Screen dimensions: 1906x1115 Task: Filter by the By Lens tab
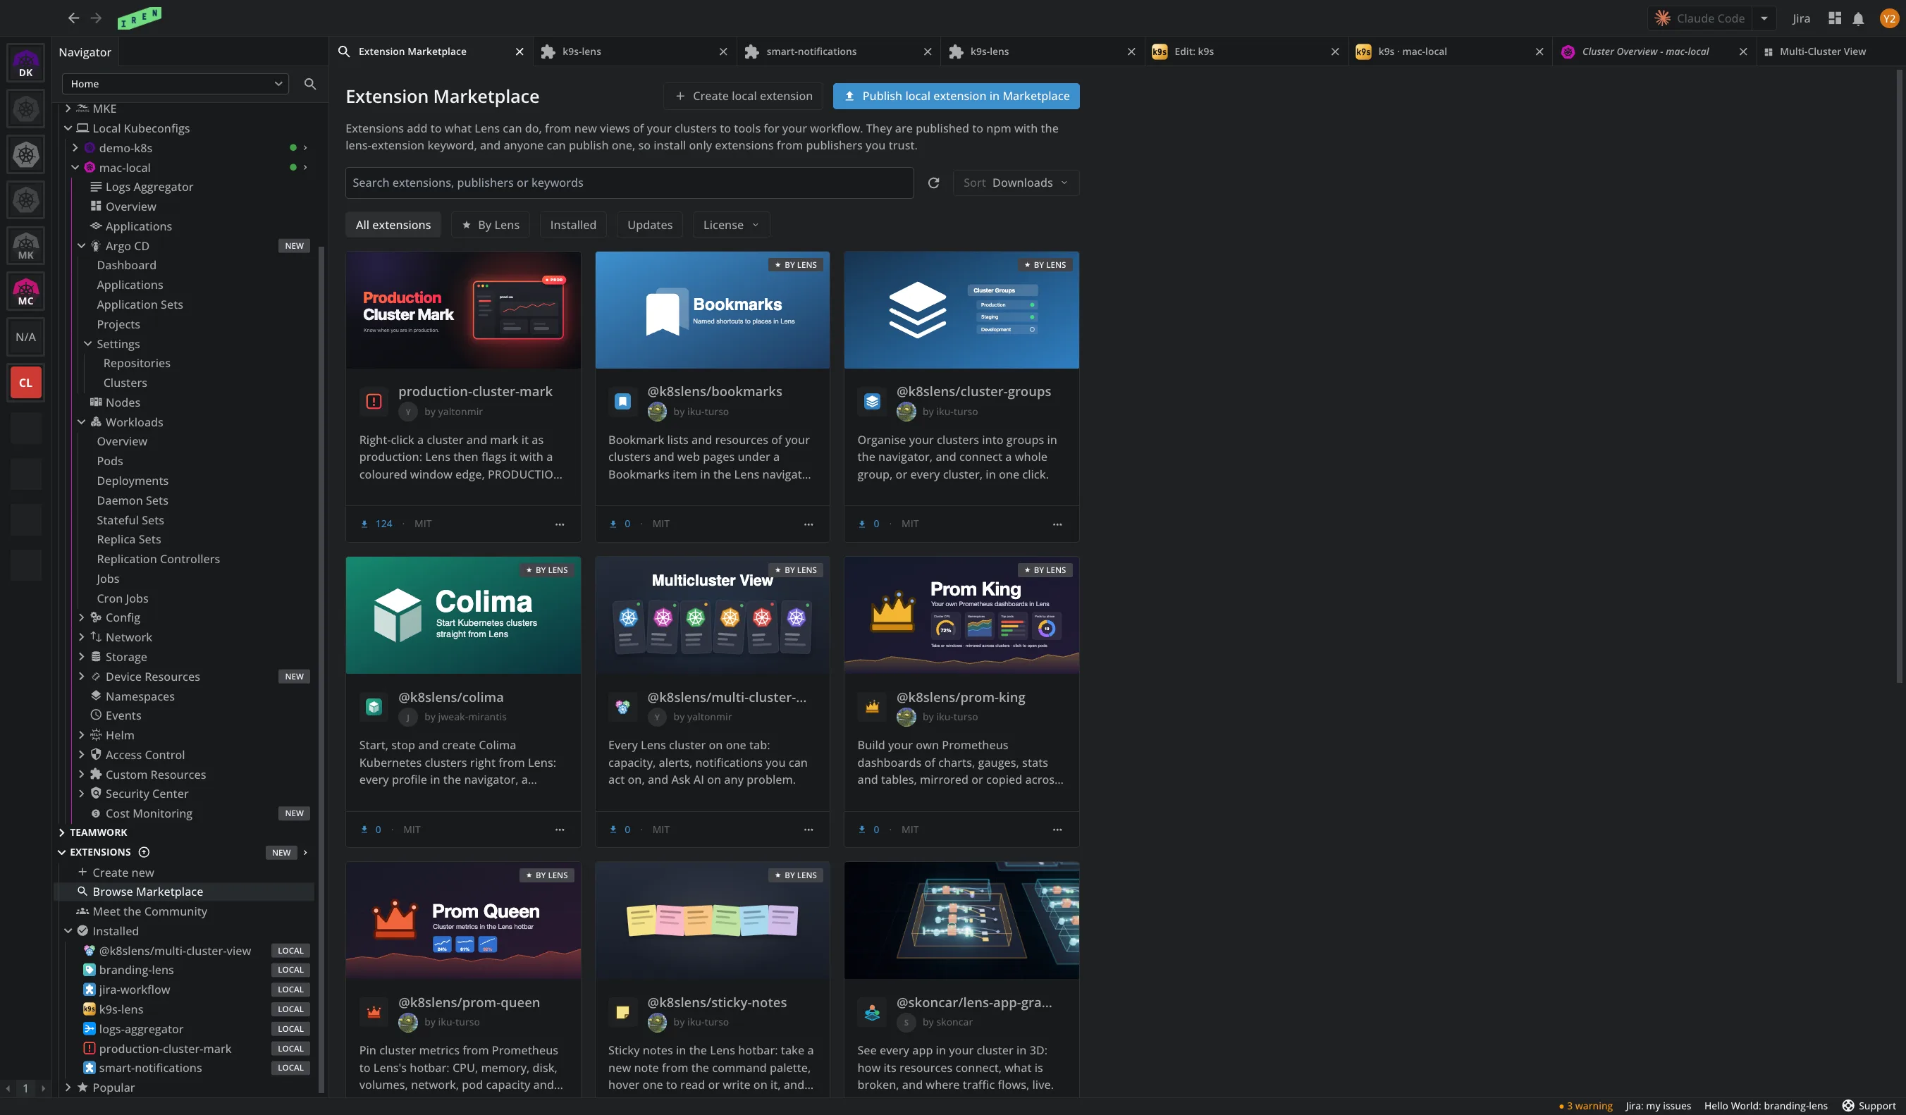point(491,226)
